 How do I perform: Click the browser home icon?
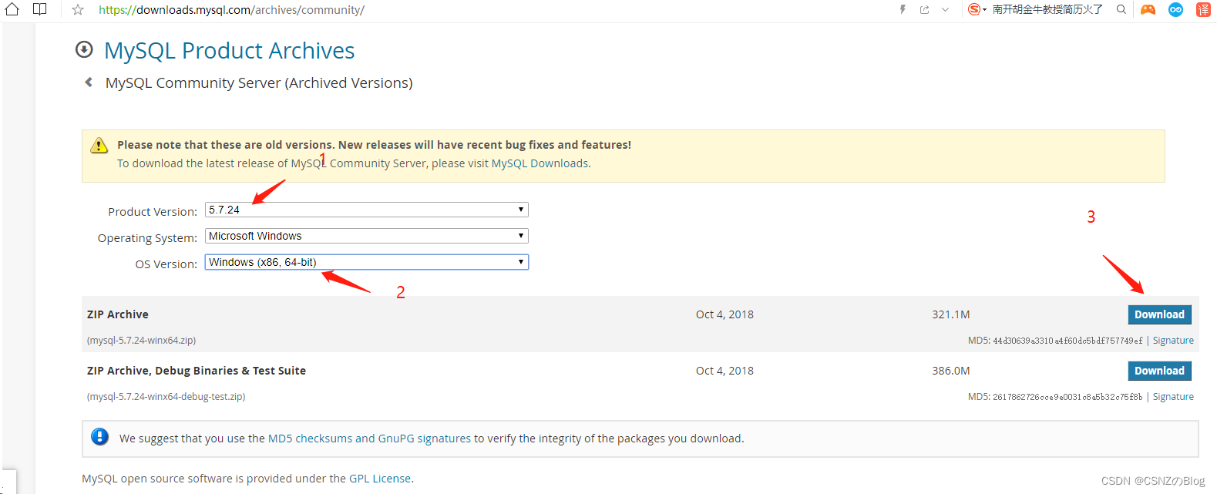pos(12,9)
